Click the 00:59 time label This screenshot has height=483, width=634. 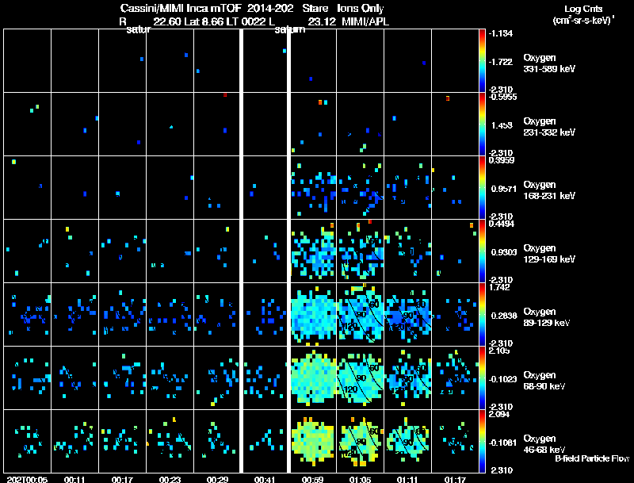pyautogui.click(x=312, y=479)
